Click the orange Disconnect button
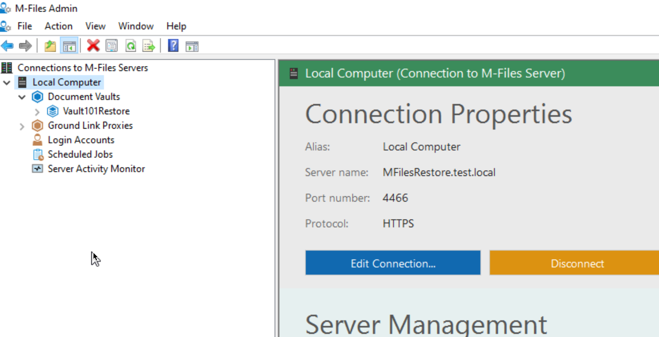The width and height of the screenshot is (659, 337). coord(574,263)
